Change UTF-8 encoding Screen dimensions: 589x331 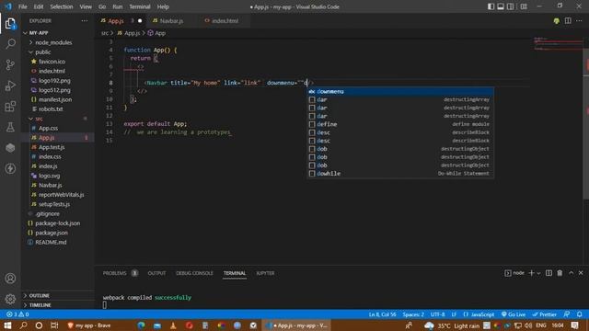[x=438, y=314]
